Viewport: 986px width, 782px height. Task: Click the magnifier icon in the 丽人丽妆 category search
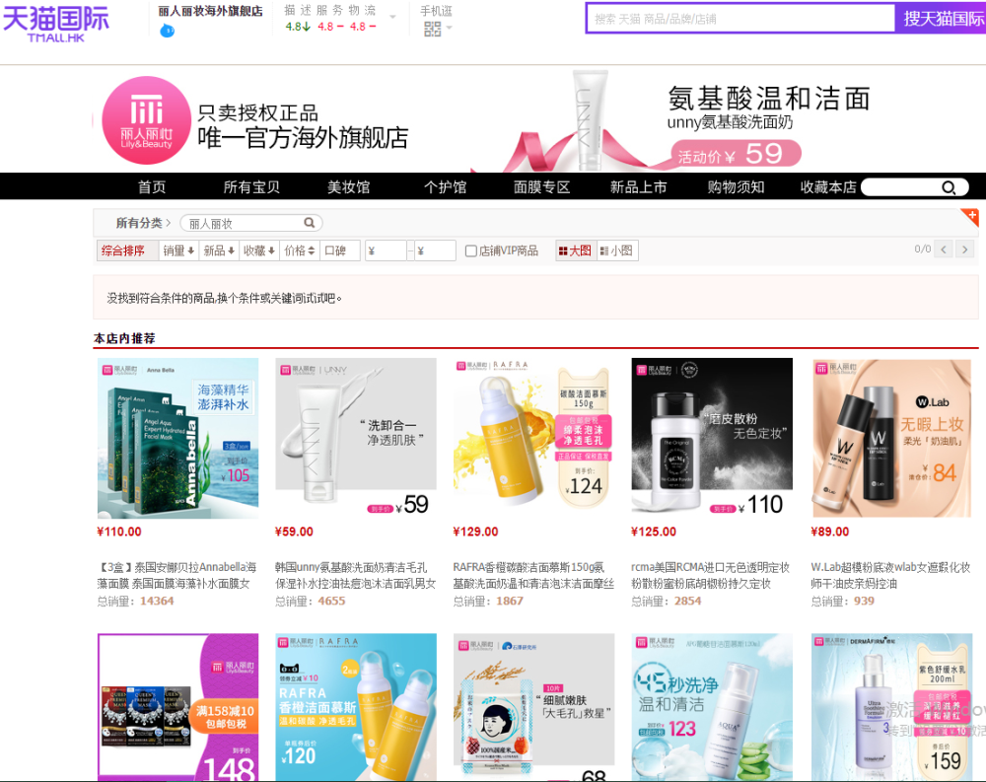309,223
